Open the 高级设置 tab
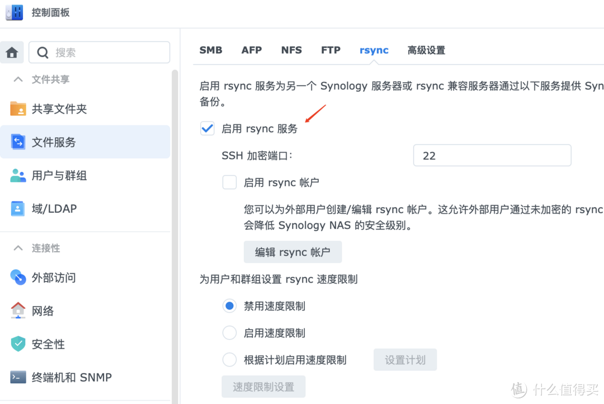Screen dimensions: 604x404 (x=426, y=50)
